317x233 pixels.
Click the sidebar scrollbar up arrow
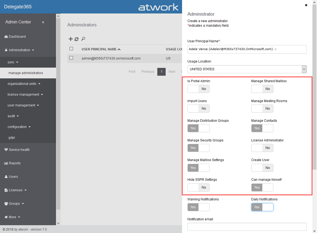[x=58, y=16]
